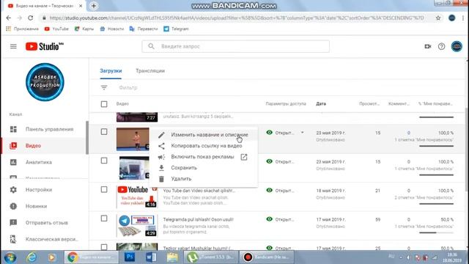Open the Перевести bookmark

[144, 29]
